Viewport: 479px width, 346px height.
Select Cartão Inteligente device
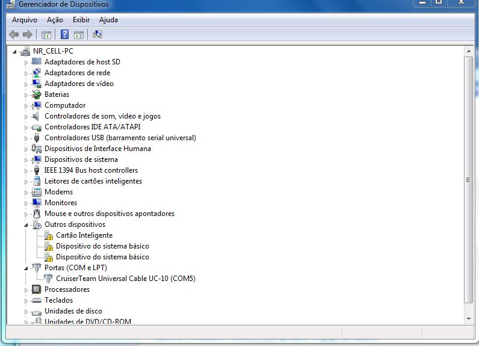tap(84, 235)
